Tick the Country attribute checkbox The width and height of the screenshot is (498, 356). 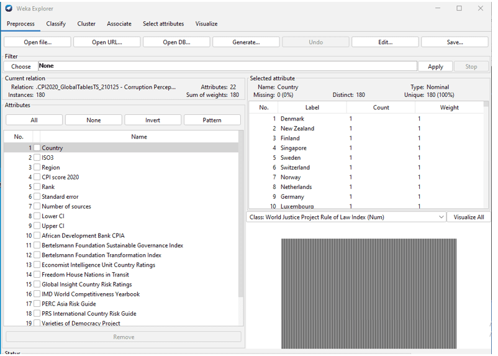coord(37,148)
